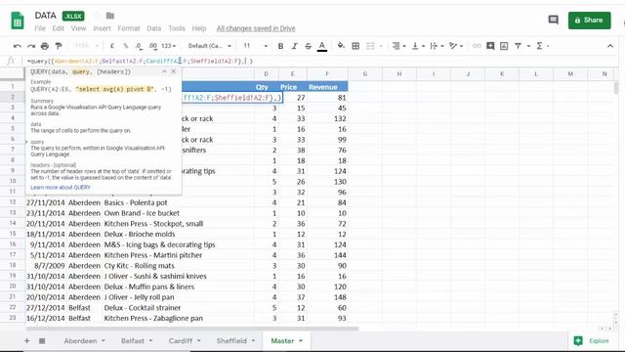
Task: Collapse the QUERY help with the caret
Action: coord(164,71)
